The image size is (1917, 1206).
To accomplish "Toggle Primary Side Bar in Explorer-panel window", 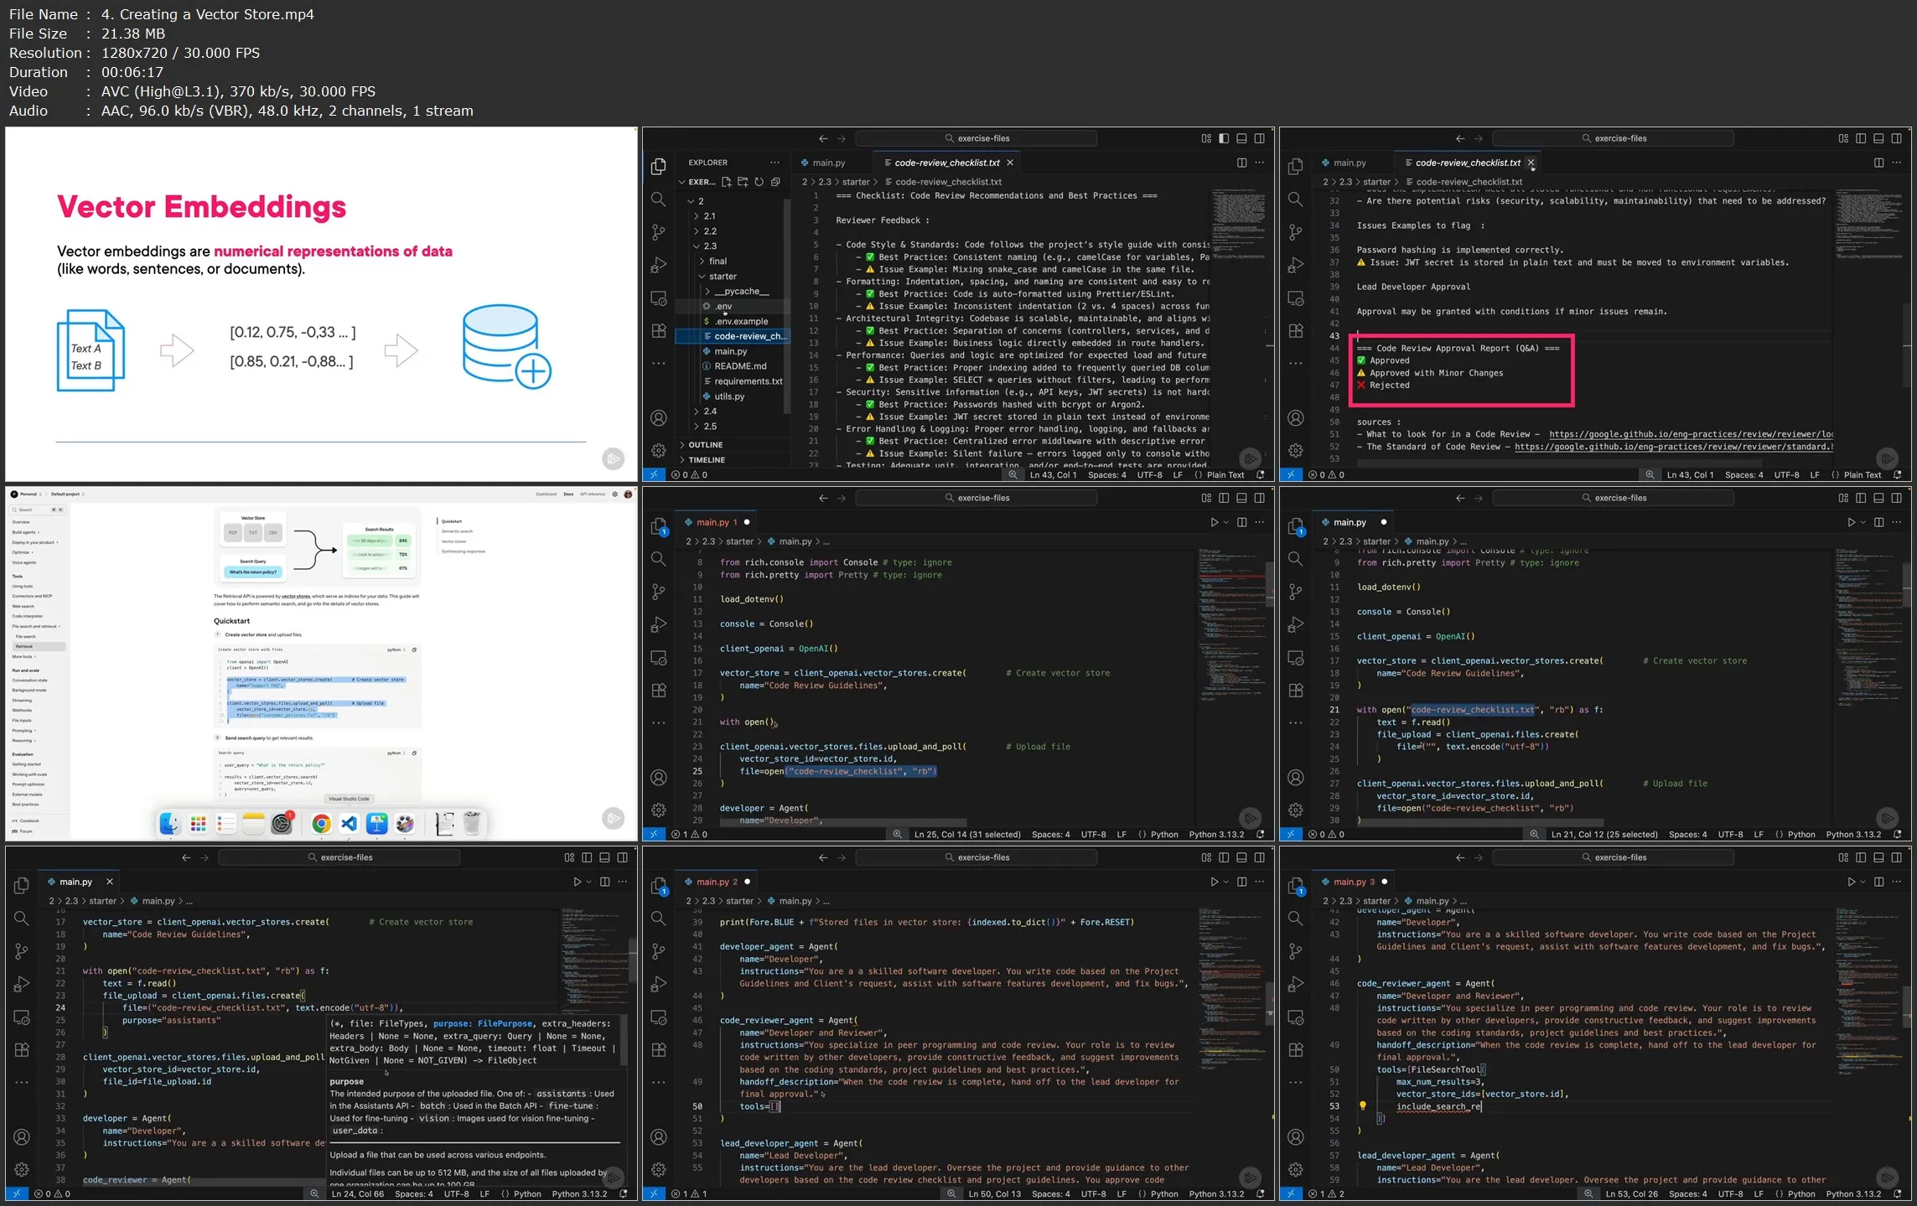I will (1224, 138).
